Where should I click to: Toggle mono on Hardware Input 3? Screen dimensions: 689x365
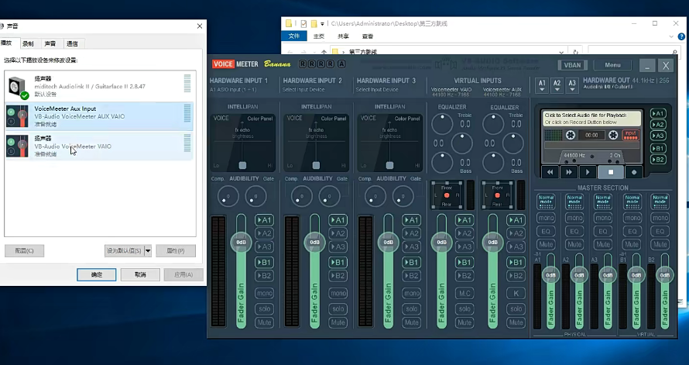(411, 294)
